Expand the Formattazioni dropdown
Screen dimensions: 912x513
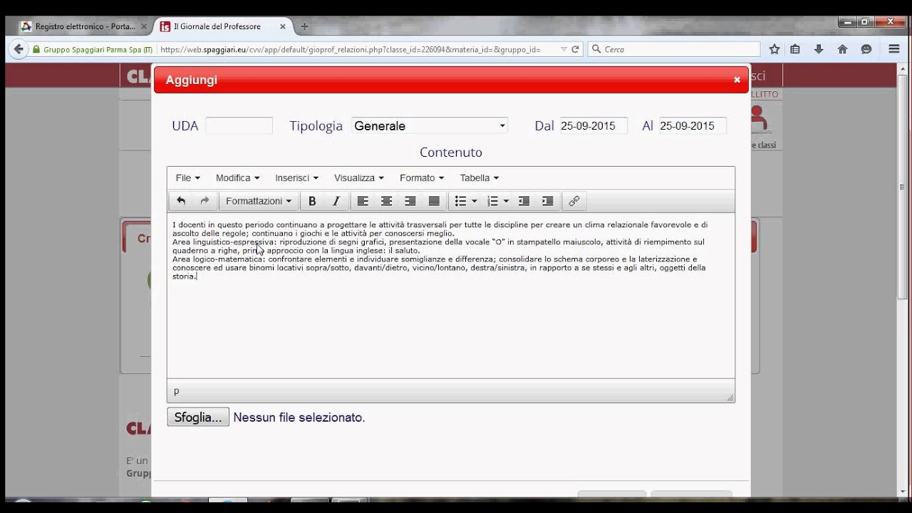pyautogui.click(x=259, y=201)
